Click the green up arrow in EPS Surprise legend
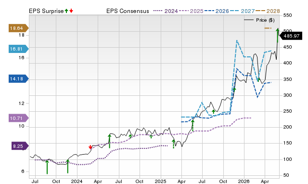This screenshot has height=184, width=308. 66,11
